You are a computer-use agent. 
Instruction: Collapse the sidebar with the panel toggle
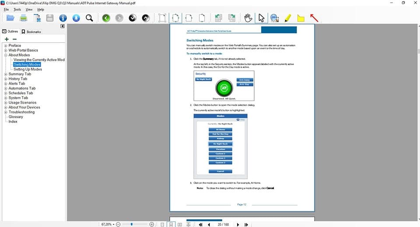63,26
